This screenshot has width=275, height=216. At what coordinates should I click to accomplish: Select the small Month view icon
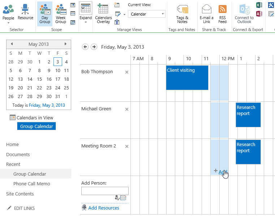tap(73, 22)
